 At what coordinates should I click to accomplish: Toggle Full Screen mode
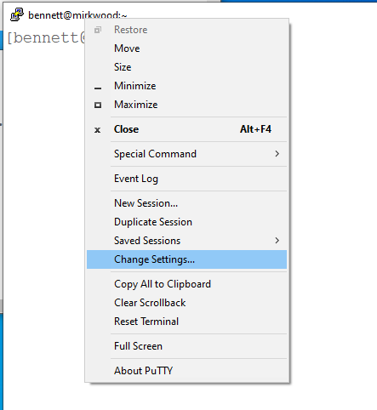coord(186,346)
